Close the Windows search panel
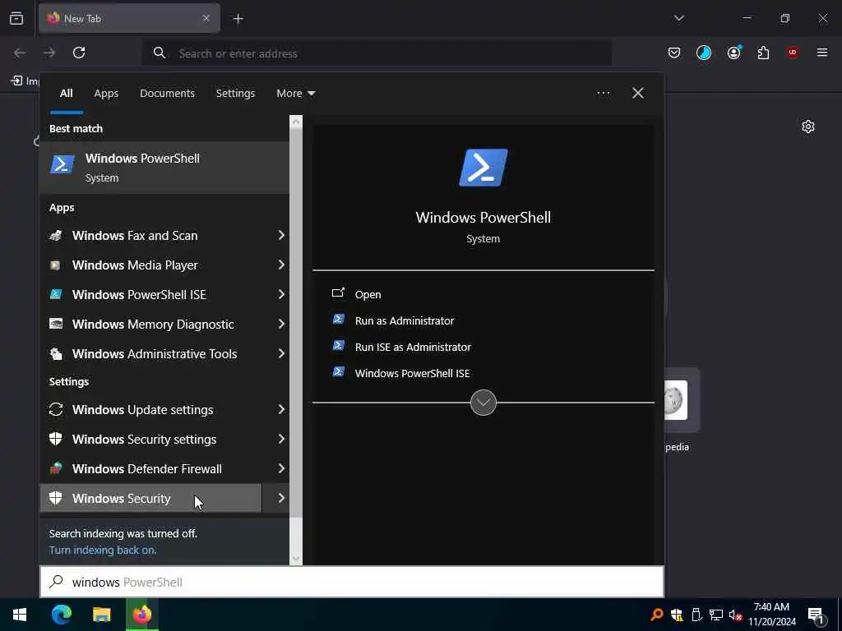 tap(638, 94)
